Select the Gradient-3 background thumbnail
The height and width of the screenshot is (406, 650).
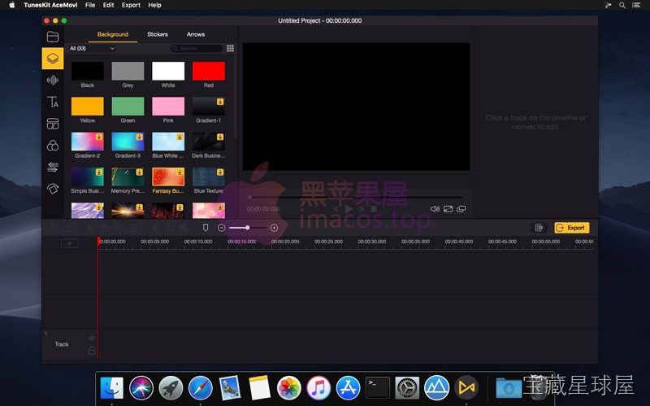(x=128, y=142)
